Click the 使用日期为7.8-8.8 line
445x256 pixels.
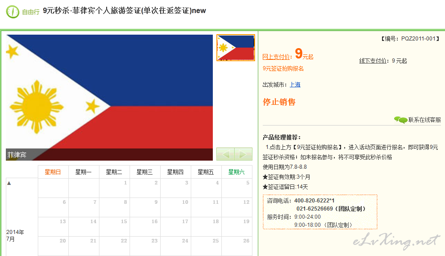pyautogui.click(x=285, y=167)
